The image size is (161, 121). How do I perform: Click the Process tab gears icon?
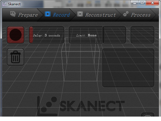coord(126,14)
